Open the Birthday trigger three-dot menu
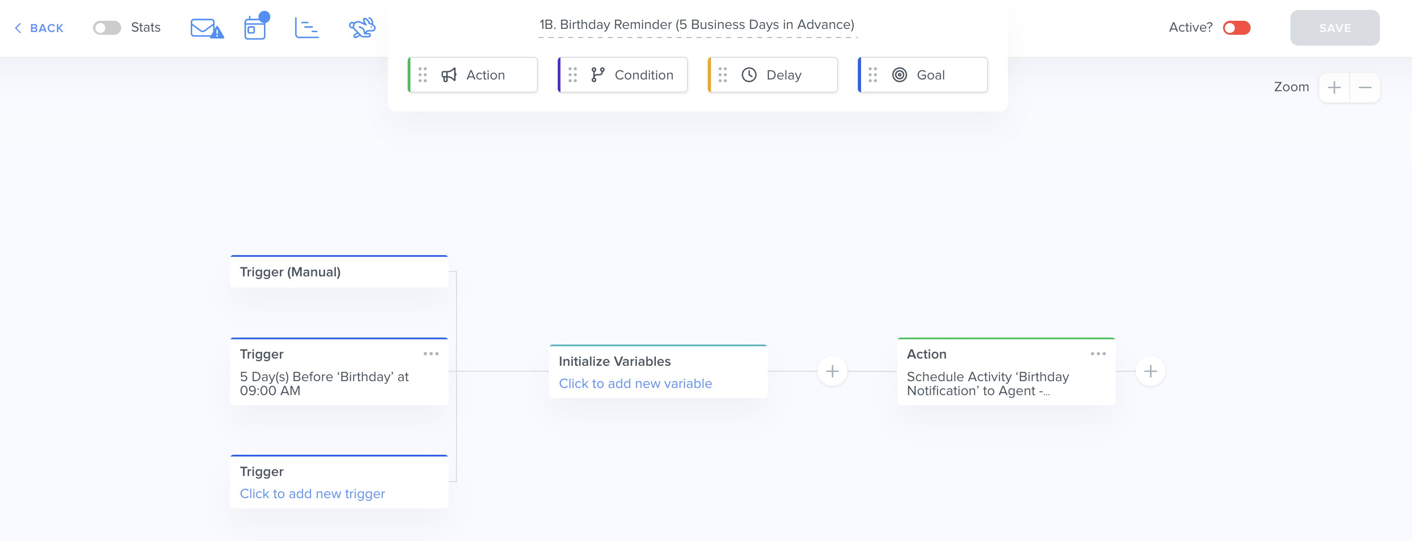 431,354
